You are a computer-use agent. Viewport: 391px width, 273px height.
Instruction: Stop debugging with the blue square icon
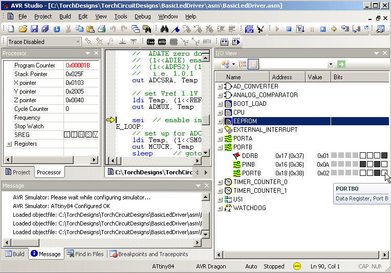pos(289,29)
